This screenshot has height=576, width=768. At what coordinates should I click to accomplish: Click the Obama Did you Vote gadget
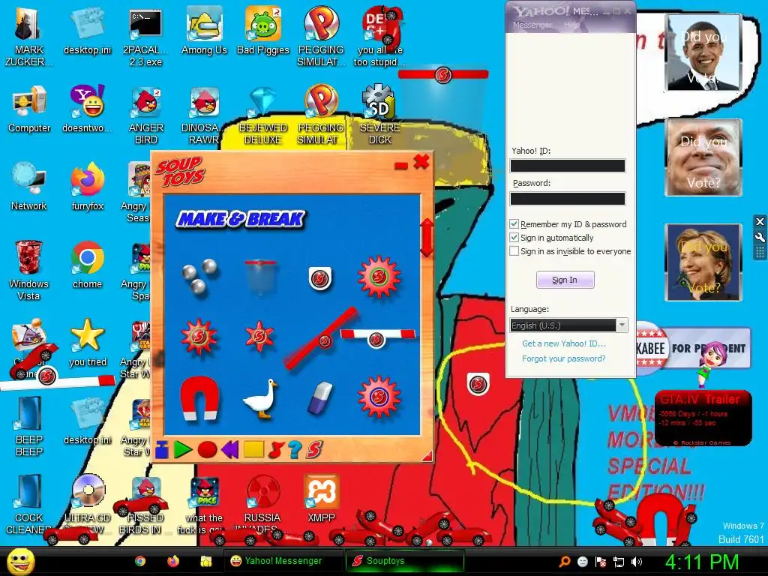(x=703, y=52)
